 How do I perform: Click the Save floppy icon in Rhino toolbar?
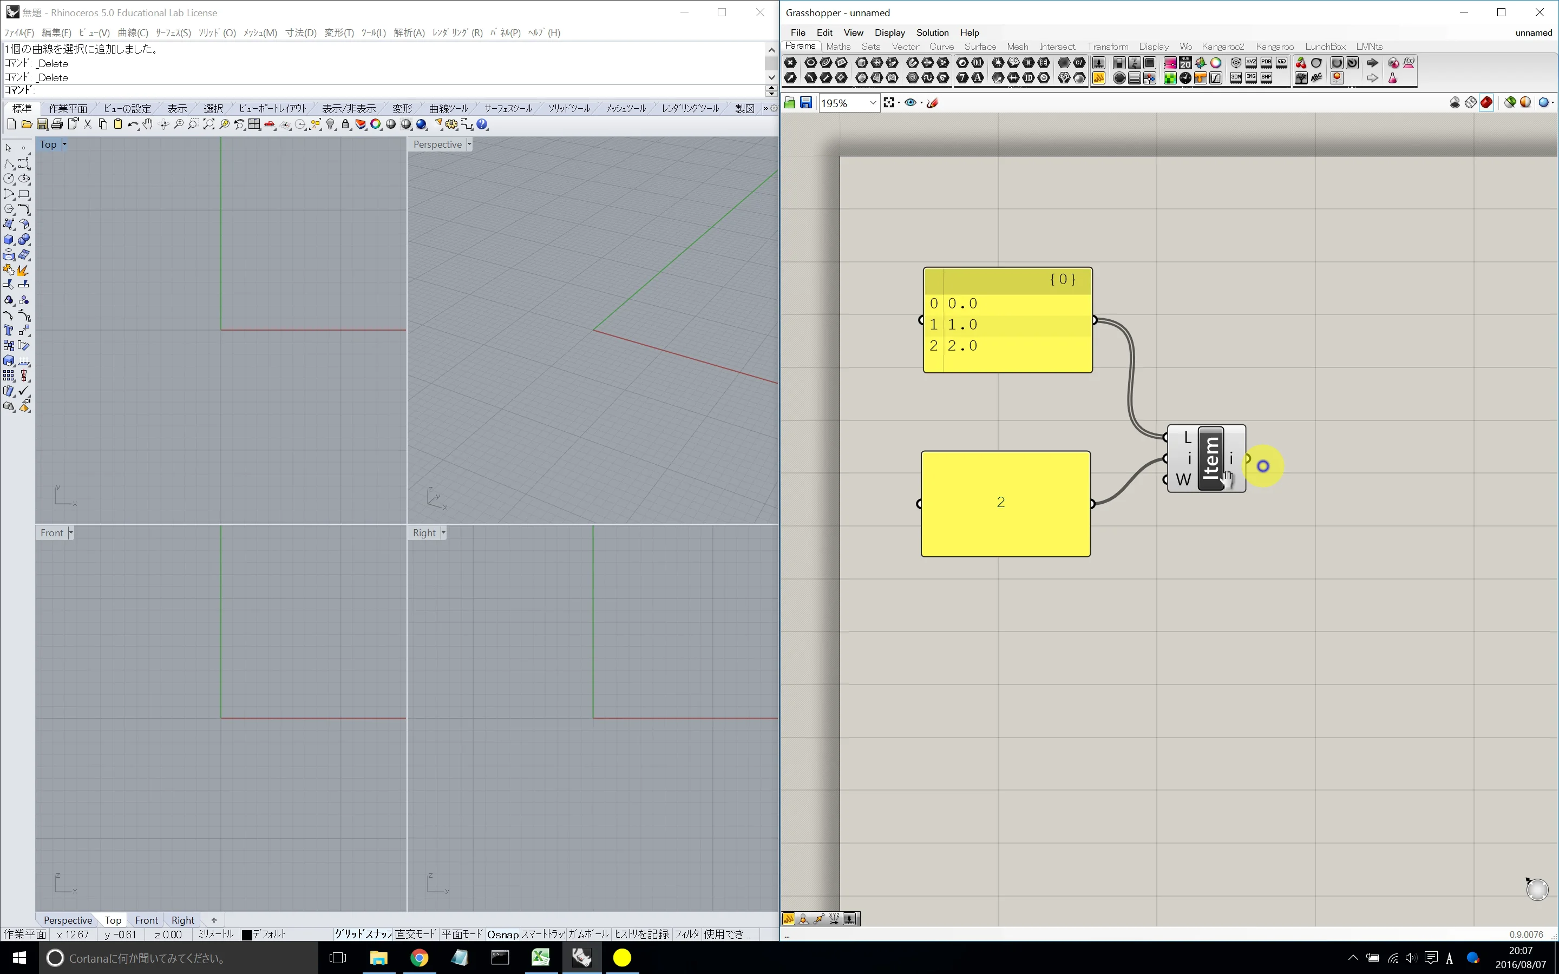(x=42, y=124)
